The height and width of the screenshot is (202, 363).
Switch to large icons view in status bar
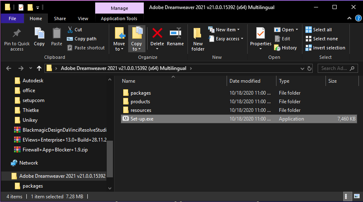point(356,196)
